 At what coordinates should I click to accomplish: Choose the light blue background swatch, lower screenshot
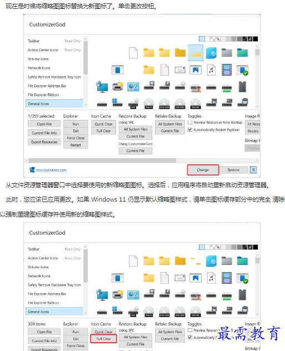[x=202, y=247]
